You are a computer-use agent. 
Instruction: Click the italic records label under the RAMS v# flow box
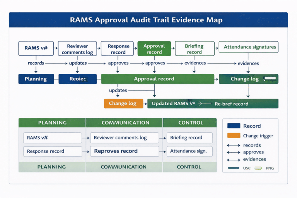[x=36, y=63]
